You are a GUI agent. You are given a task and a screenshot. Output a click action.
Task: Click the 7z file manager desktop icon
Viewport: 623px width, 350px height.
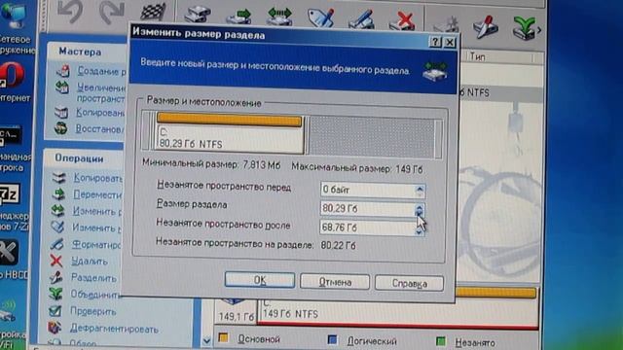[9, 194]
